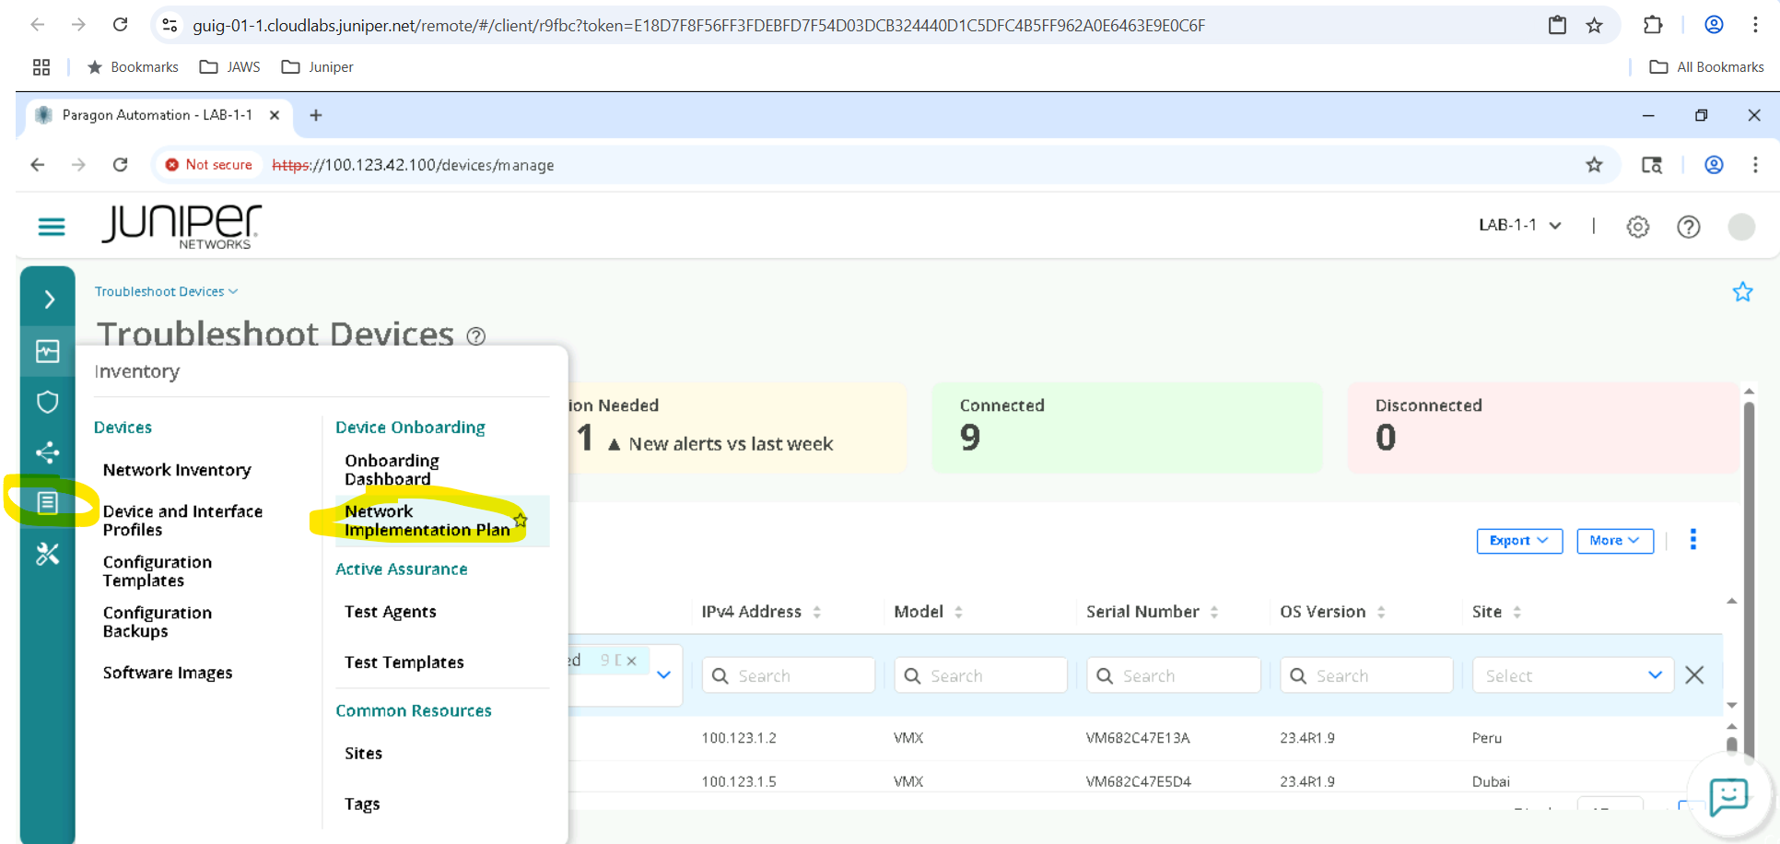Open the chat feedback bubble icon
Image resolution: width=1780 pixels, height=844 pixels.
coord(1727,795)
